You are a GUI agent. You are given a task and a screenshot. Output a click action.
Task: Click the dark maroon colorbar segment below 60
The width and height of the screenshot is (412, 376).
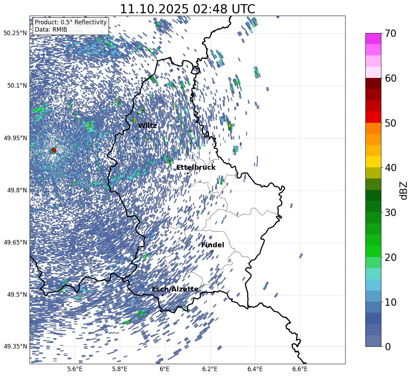(373, 83)
